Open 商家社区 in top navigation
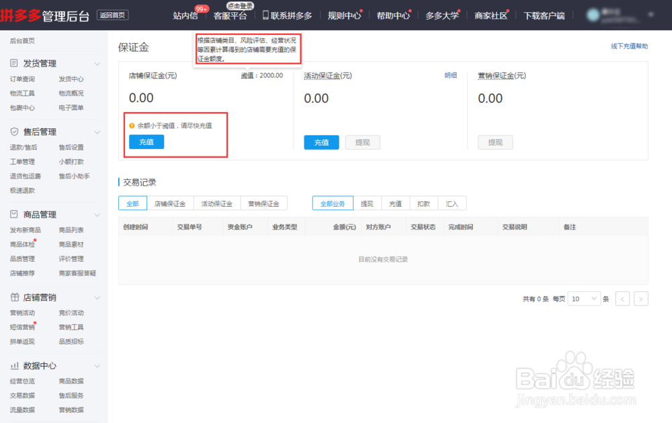The width and height of the screenshot is (672, 423). [x=491, y=15]
